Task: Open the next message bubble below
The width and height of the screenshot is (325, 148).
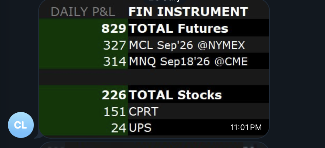Action: 154,145
